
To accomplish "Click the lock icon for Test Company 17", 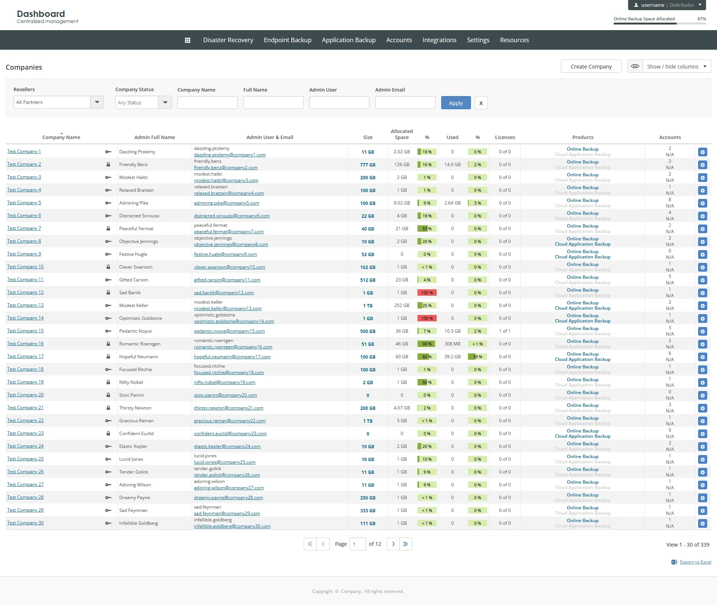I will [x=108, y=357].
